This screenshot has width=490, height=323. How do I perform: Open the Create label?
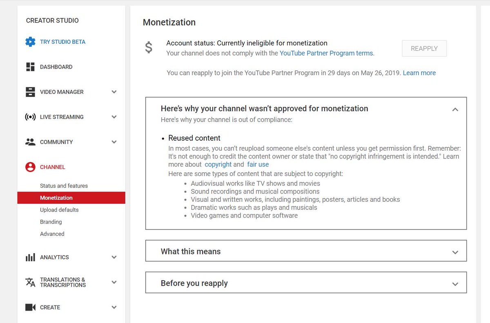click(50, 307)
